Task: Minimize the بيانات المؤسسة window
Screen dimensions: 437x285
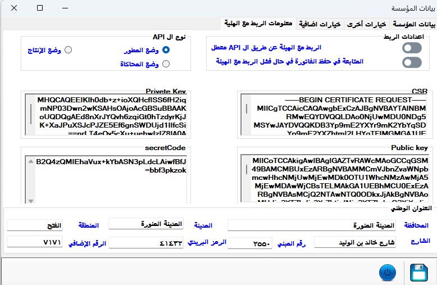Action: 65,8
